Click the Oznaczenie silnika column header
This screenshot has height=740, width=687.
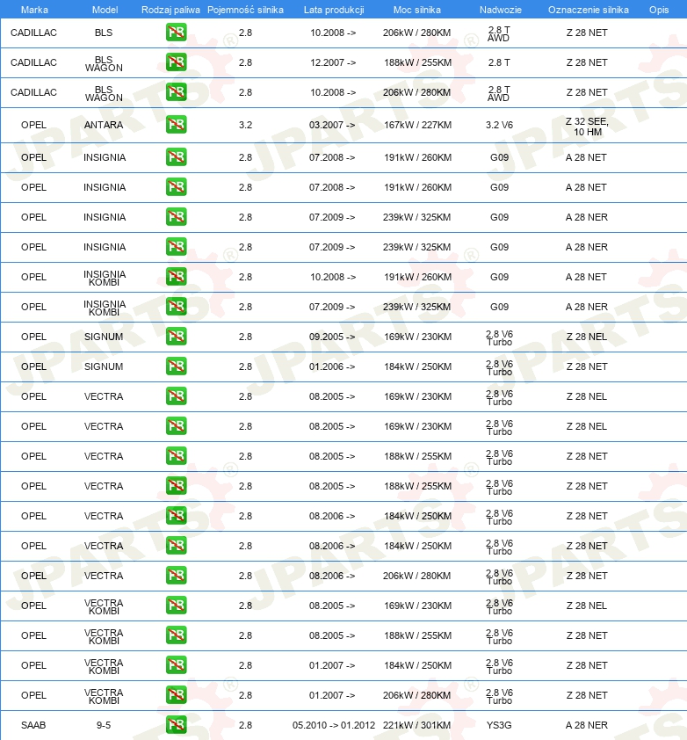(x=589, y=10)
